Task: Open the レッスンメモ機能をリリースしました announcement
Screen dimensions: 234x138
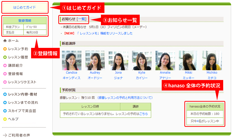Action: pos(105,33)
